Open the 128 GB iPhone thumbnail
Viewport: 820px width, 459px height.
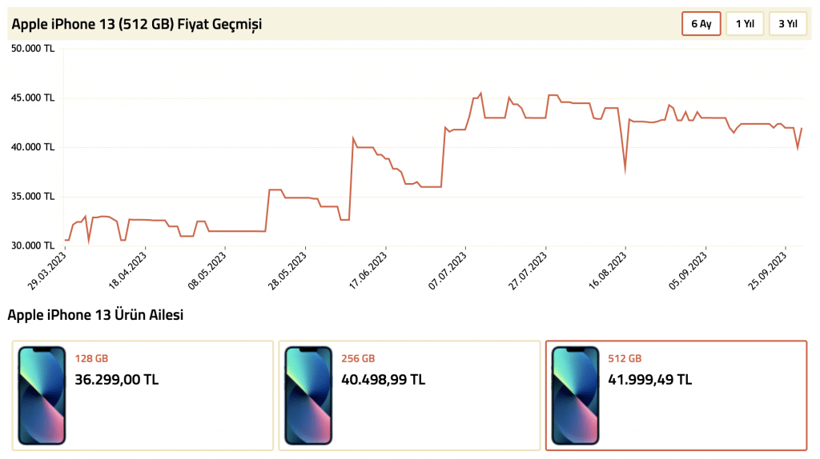42,395
